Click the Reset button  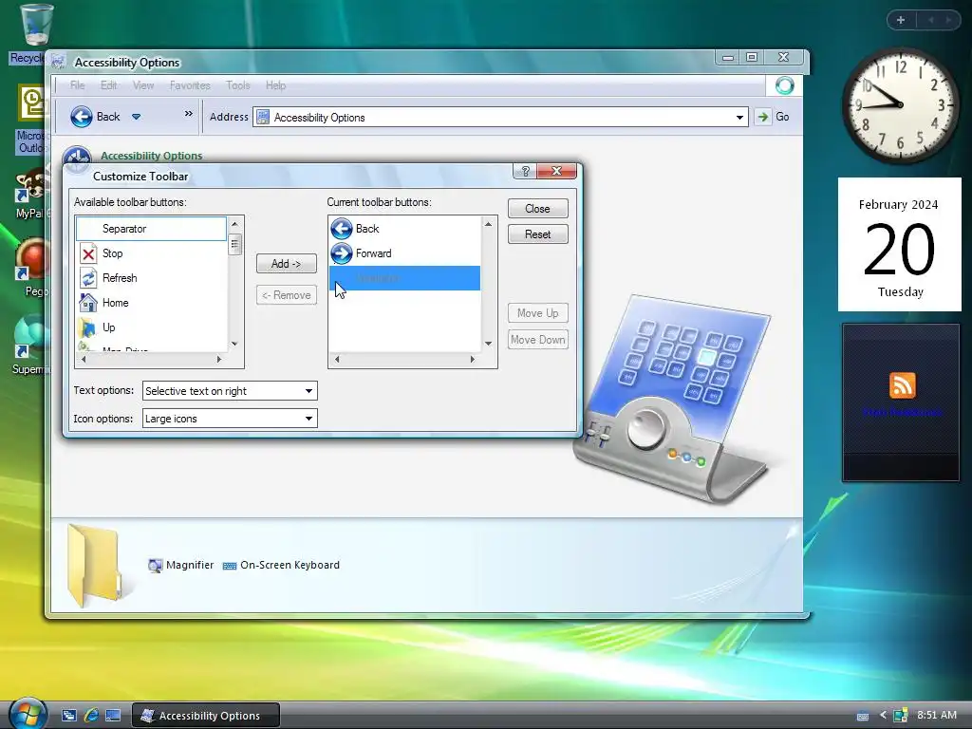[x=537, y=234]
